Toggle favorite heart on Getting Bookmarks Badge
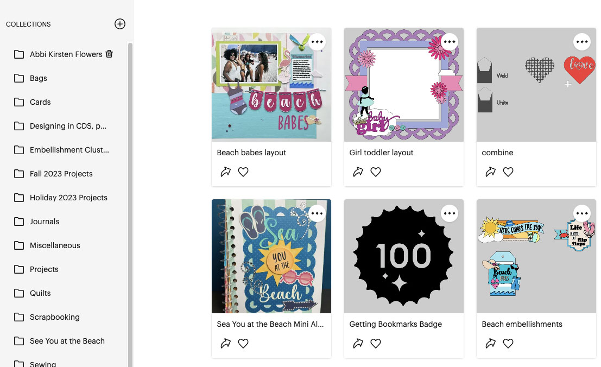The image size is (601, 367). click(x=376, y=344)
